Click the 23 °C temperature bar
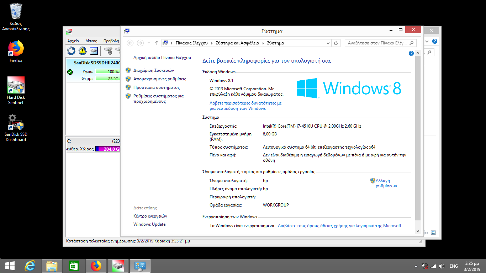This screenshot has height=273, width=486. coord(108,79)
